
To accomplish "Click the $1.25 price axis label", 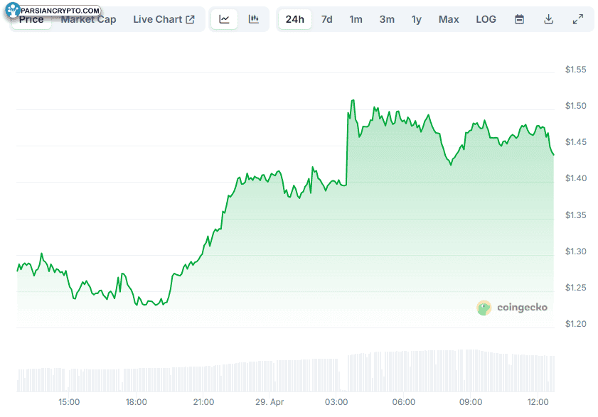I will pyautogui.click(x=575, y=288).
